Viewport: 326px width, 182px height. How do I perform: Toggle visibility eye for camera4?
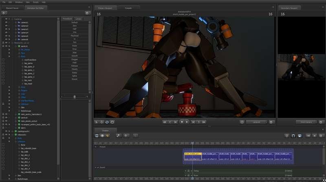point(6,33)
